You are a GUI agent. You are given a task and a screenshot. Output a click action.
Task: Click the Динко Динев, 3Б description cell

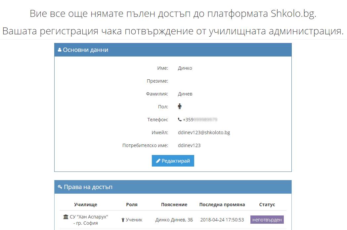[174, 220]
